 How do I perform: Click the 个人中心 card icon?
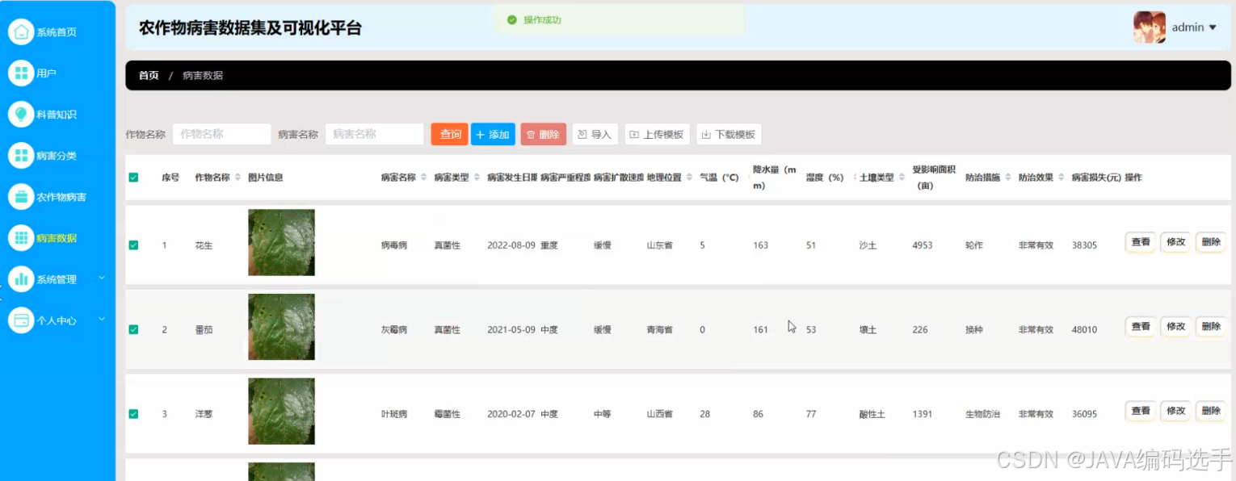click(21, 320)
